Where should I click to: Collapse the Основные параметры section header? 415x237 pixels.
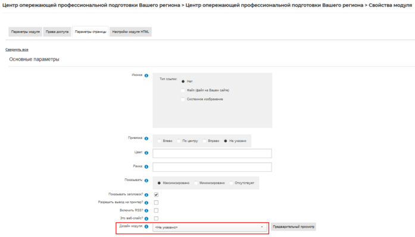pyautogui.click(x=34, y=59)
